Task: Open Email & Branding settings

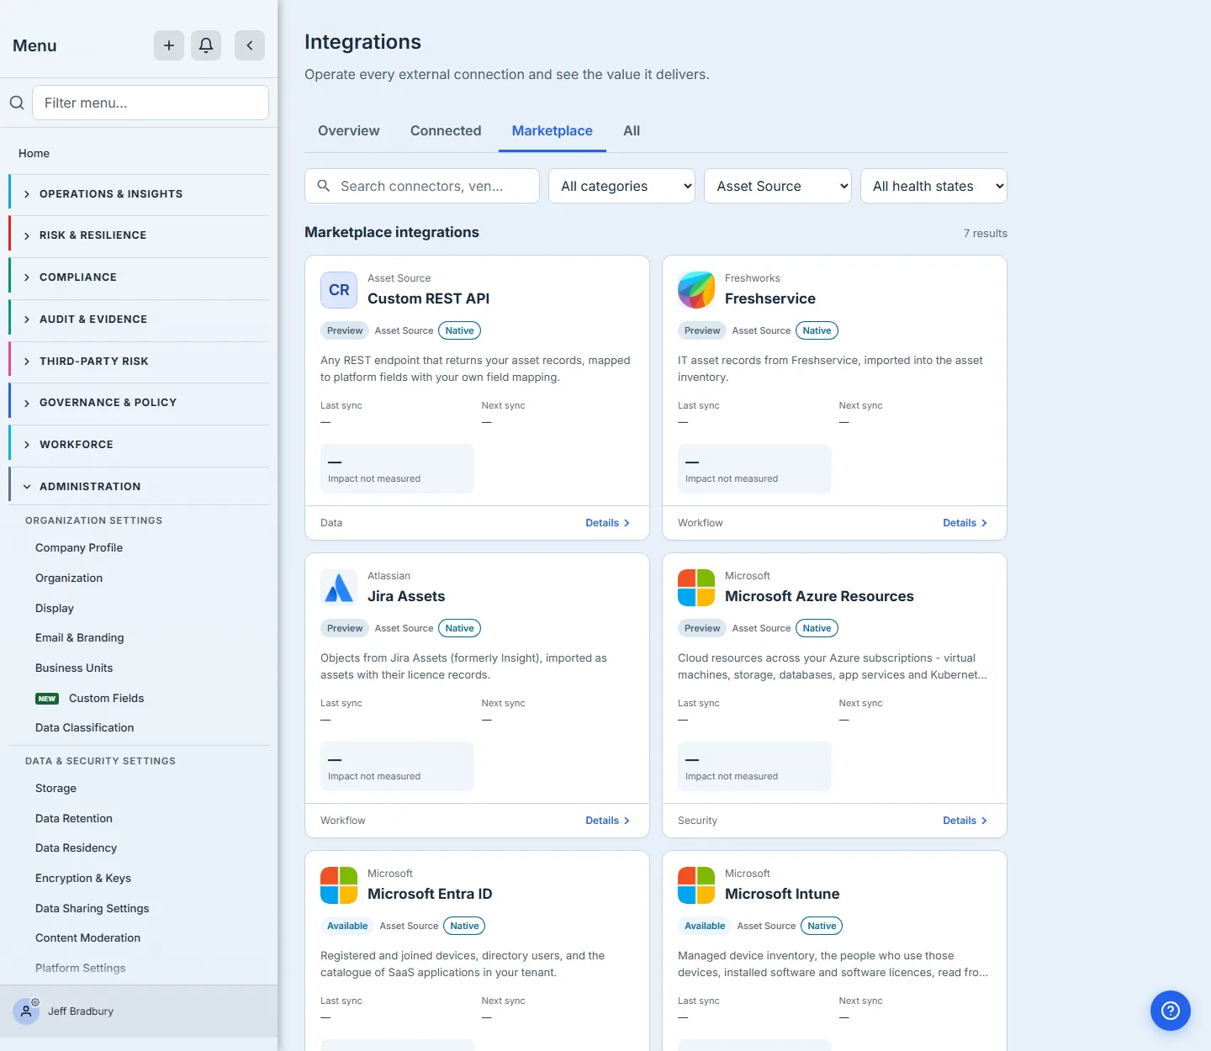Action: (80, 637)
